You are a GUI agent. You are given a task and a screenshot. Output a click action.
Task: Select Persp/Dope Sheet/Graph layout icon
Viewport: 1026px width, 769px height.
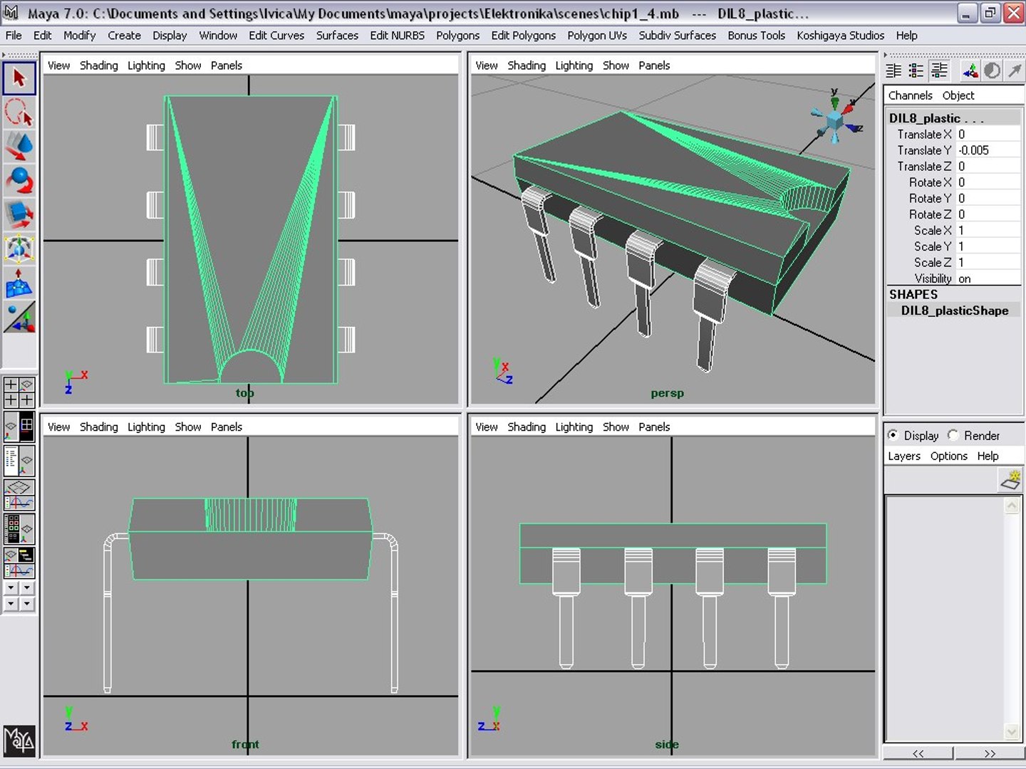tap(19, 563)
